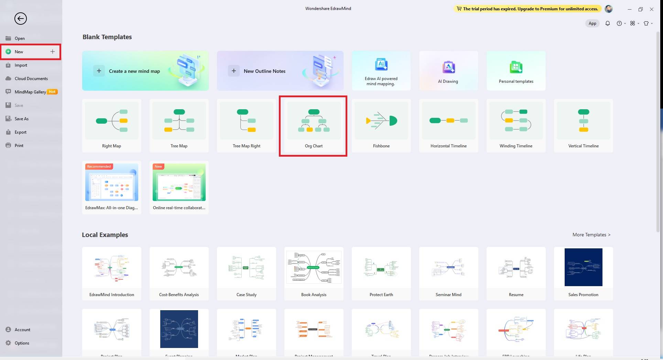Choose the Tree Map blank template
Image resolution: width=663 pixels, height=360 pixels.
tap(179, 126)
